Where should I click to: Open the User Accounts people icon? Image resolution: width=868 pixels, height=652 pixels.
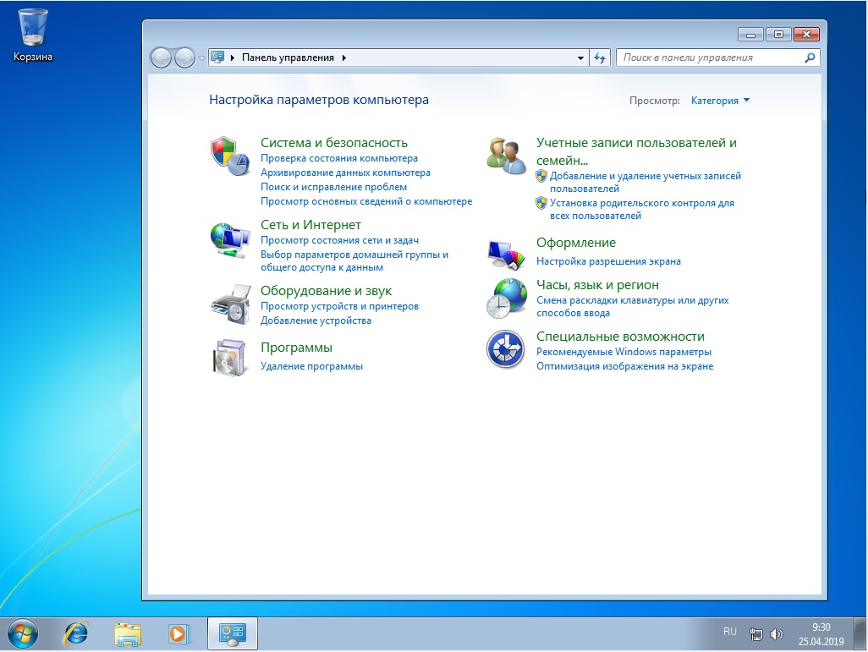pos(506,156)
